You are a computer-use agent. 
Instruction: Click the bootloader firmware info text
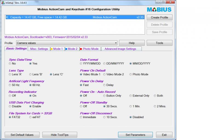[46, 37]
